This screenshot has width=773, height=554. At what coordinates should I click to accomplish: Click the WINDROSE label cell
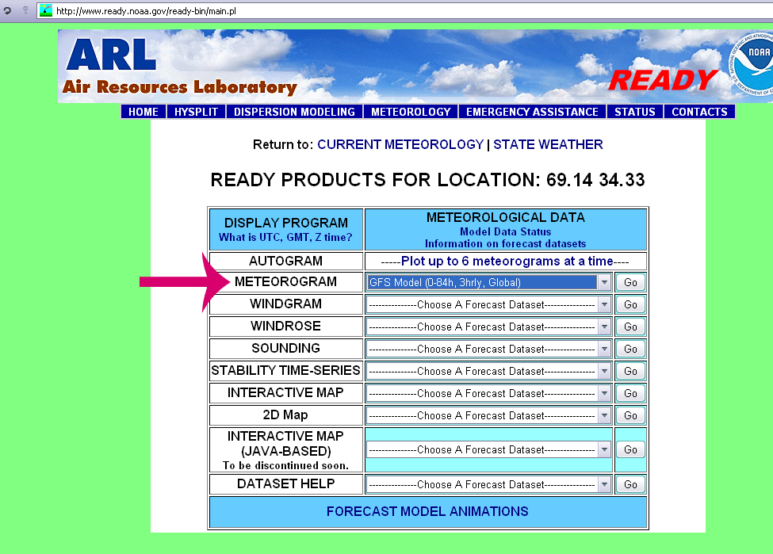(286, 327)
